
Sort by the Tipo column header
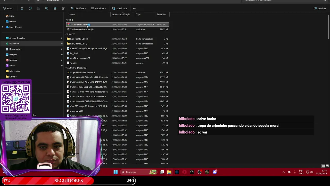coord(138,14)
